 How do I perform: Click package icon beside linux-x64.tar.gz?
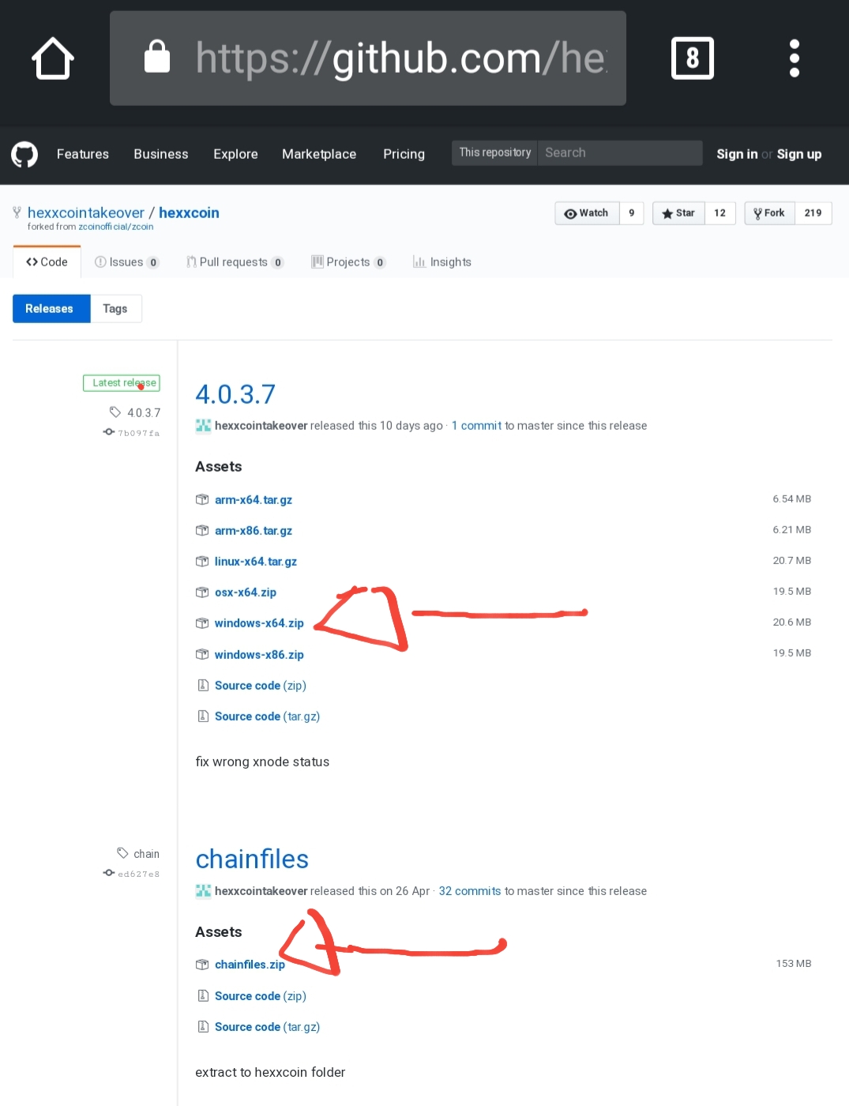pyautogui.click(x=202, y=562)
